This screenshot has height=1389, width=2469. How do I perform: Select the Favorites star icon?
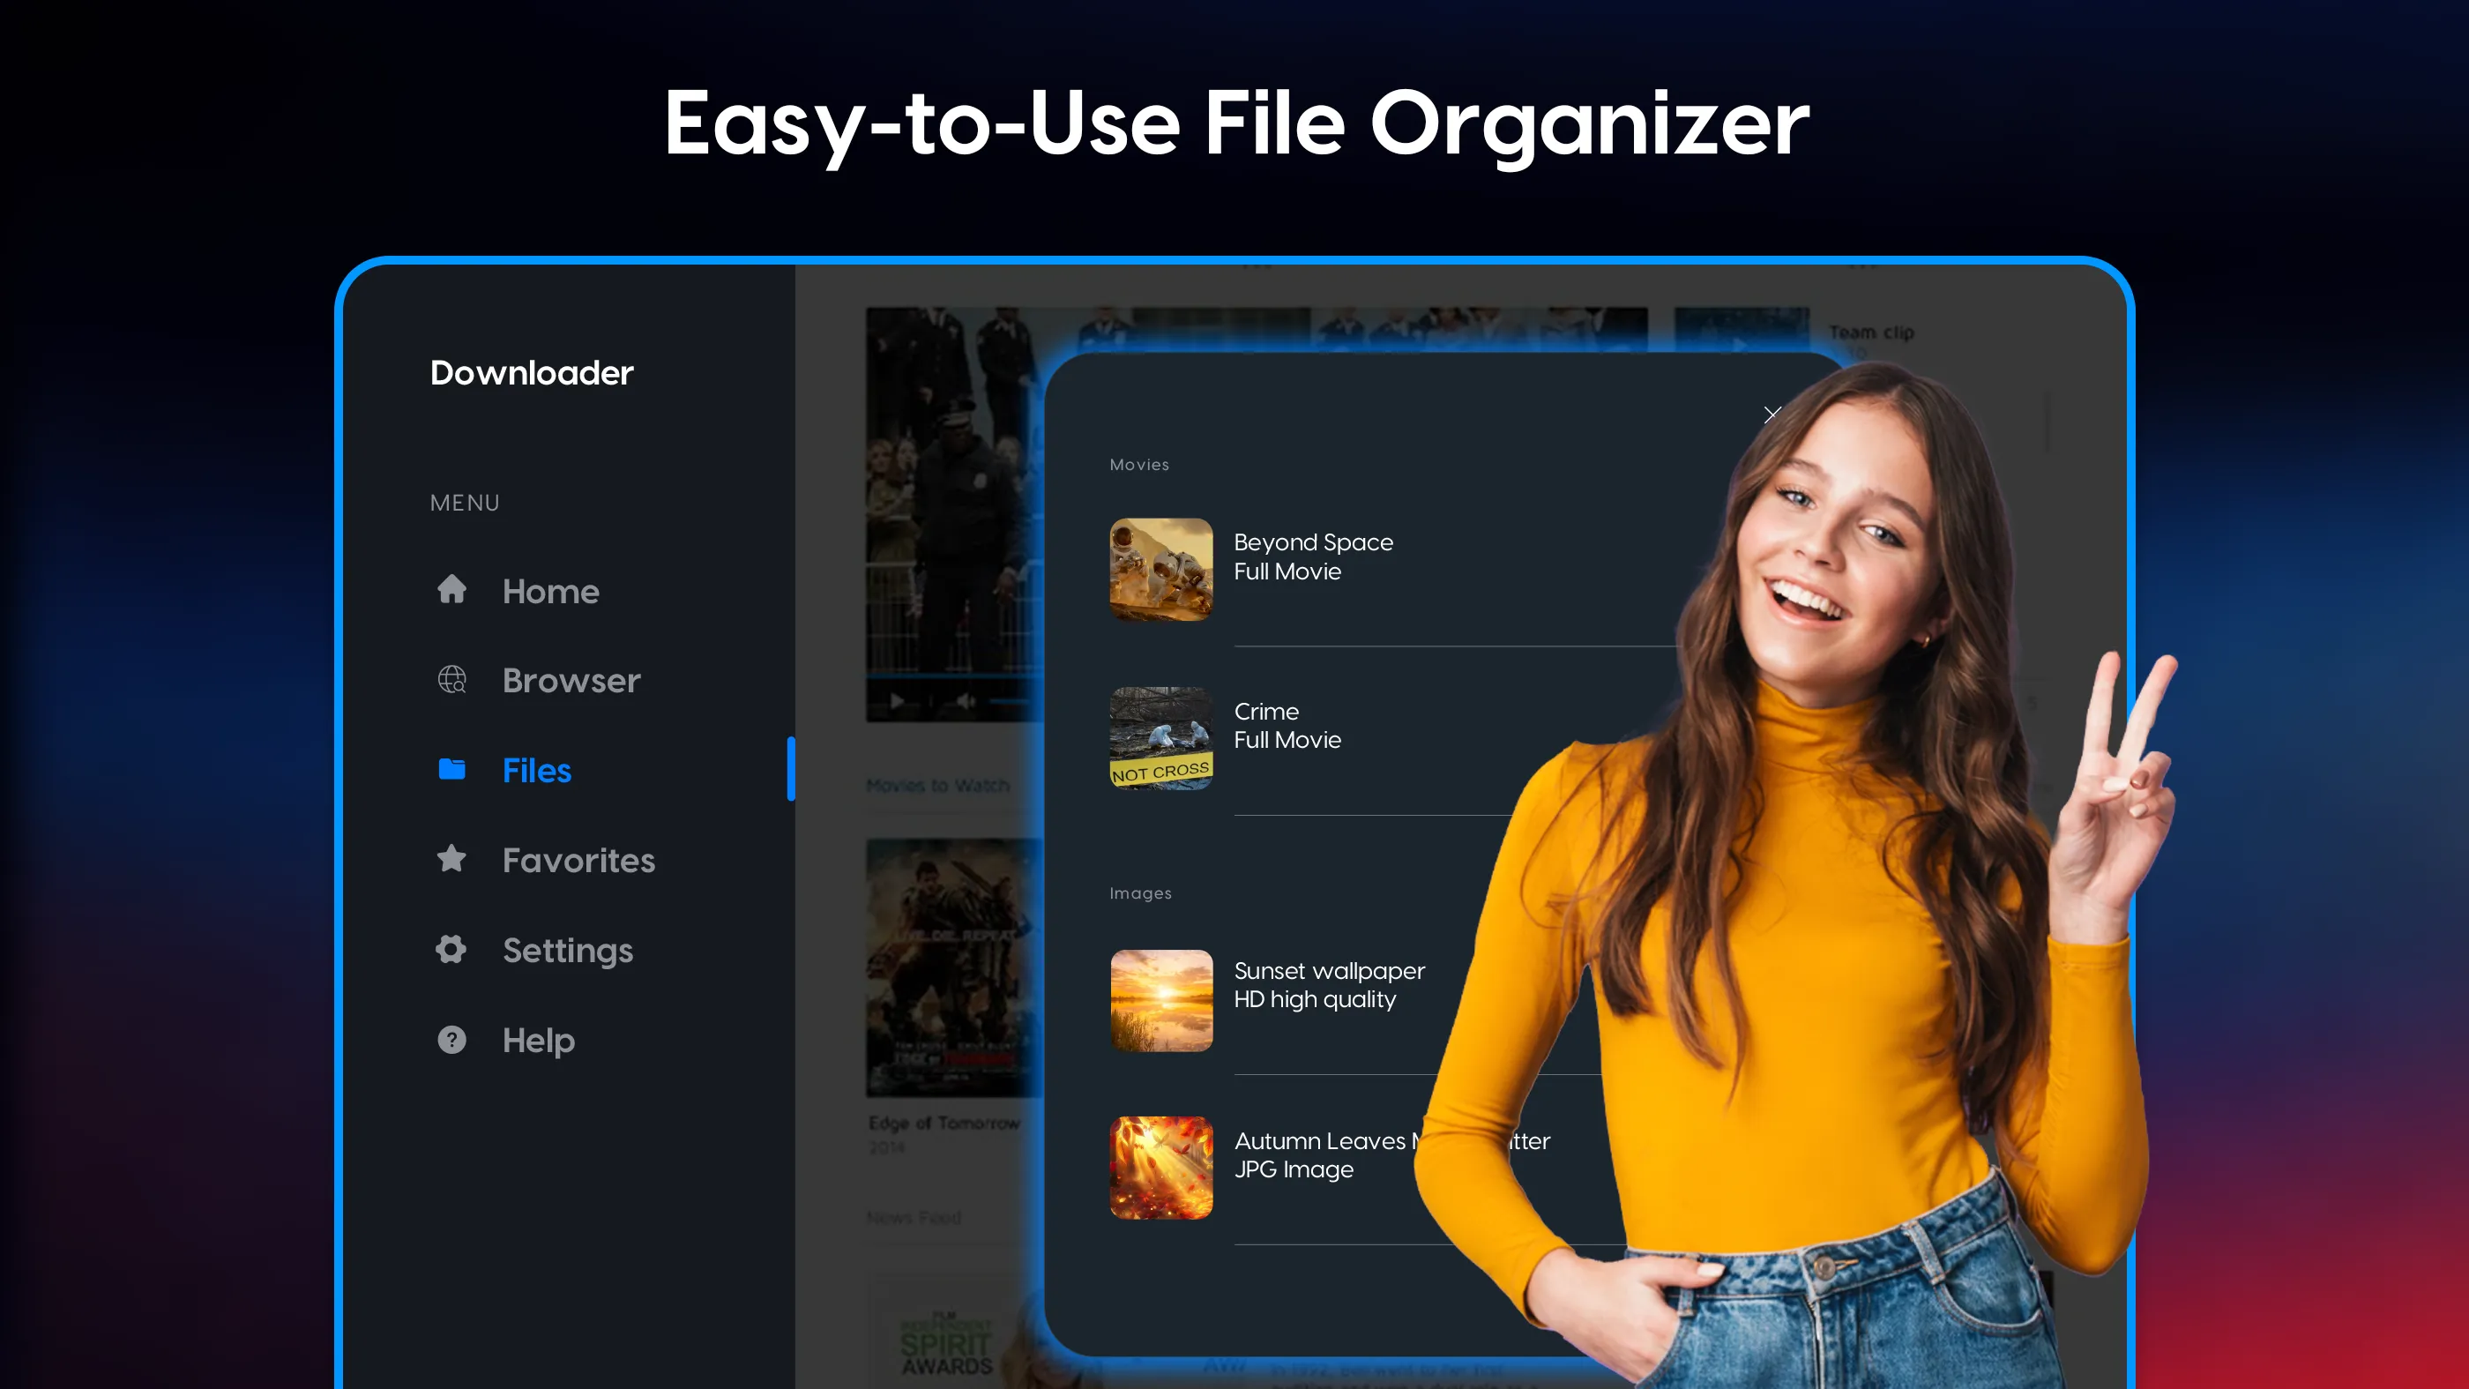click(x=451, y=859)
